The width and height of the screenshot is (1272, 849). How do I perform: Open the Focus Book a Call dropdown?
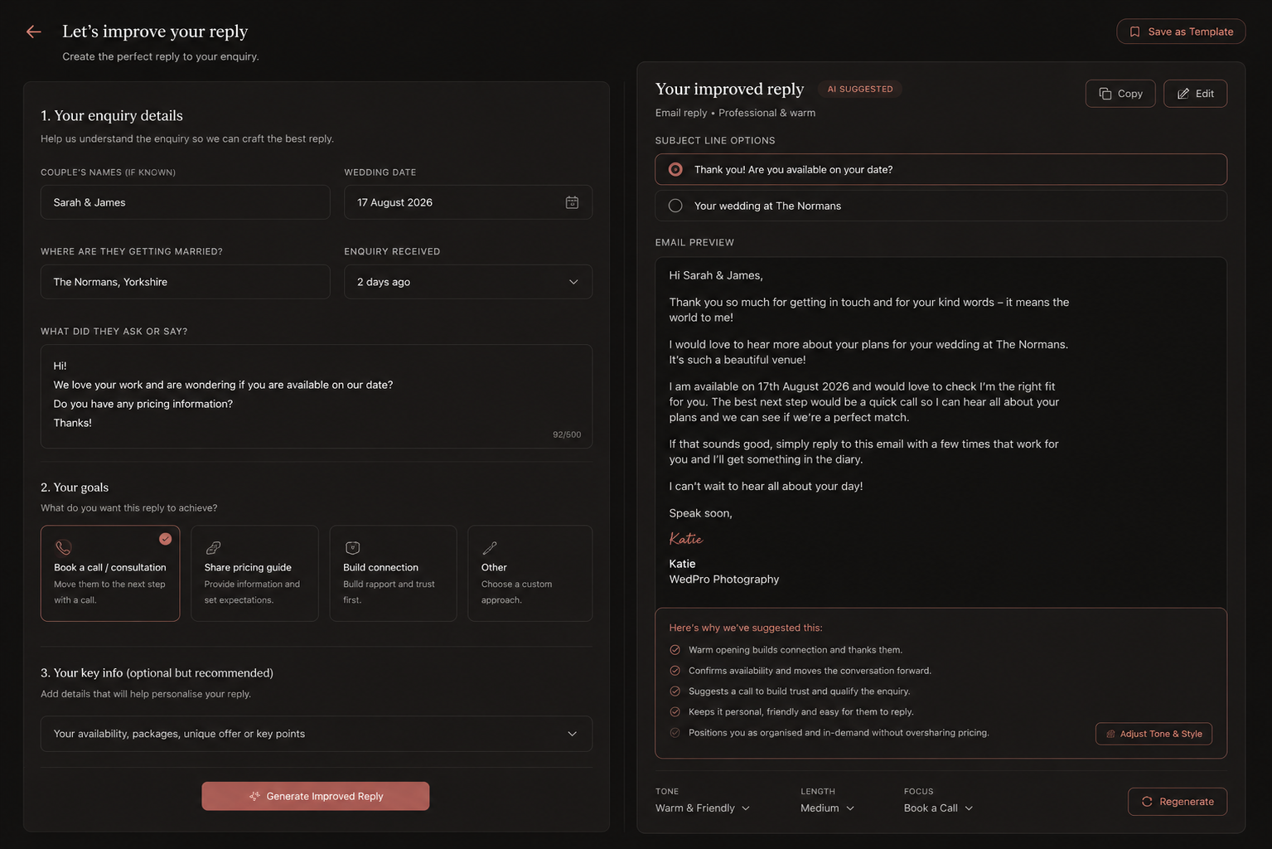[938, 808]
